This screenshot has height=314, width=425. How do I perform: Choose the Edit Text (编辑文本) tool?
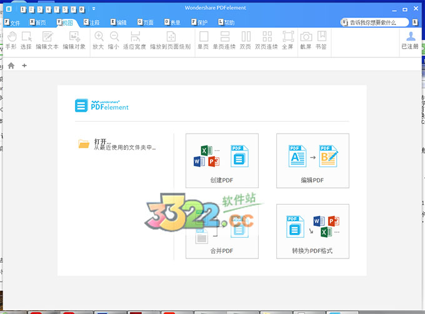point(47,41)
